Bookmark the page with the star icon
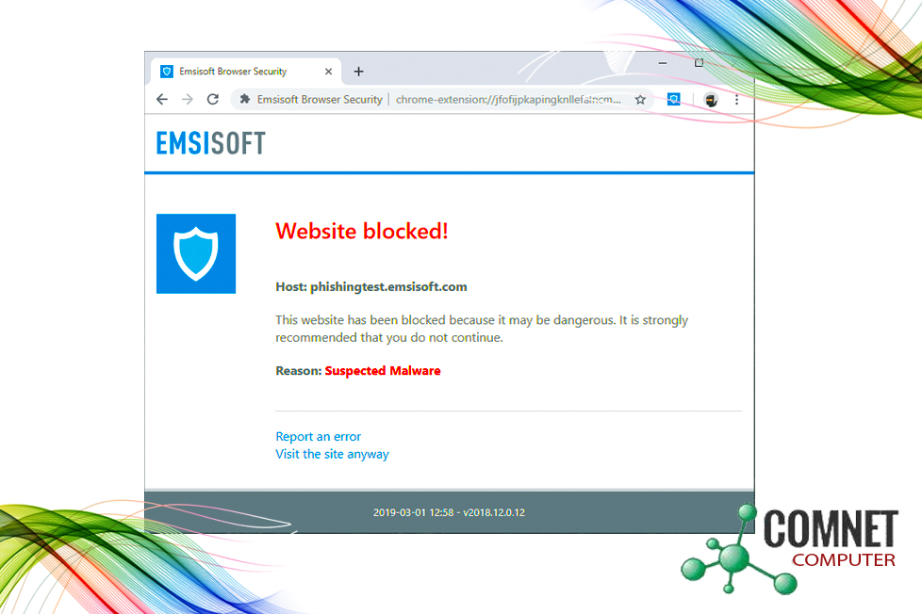This screenshot has height=614, width=922. 640,100
